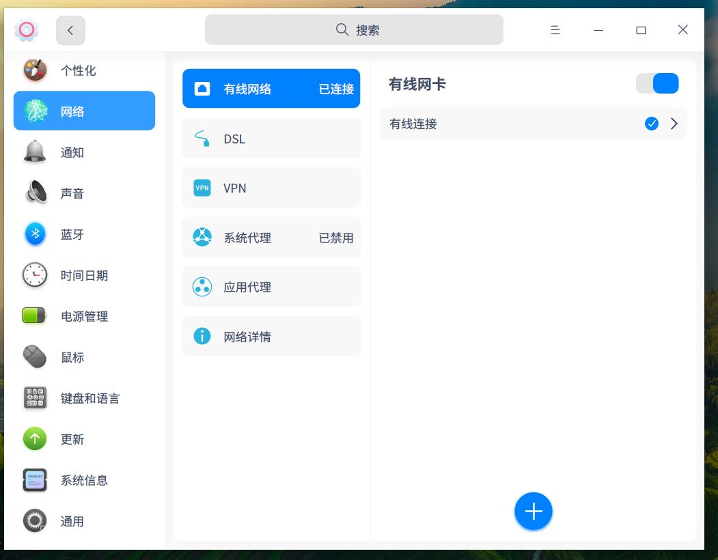Image resolution: width=718 pixels, height=560 pixels.
Task: Select the Mouse settings icon
Action: 35,357
